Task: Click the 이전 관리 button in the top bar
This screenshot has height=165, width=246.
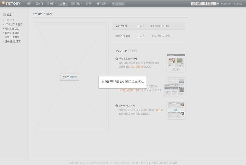Action: 118,4
